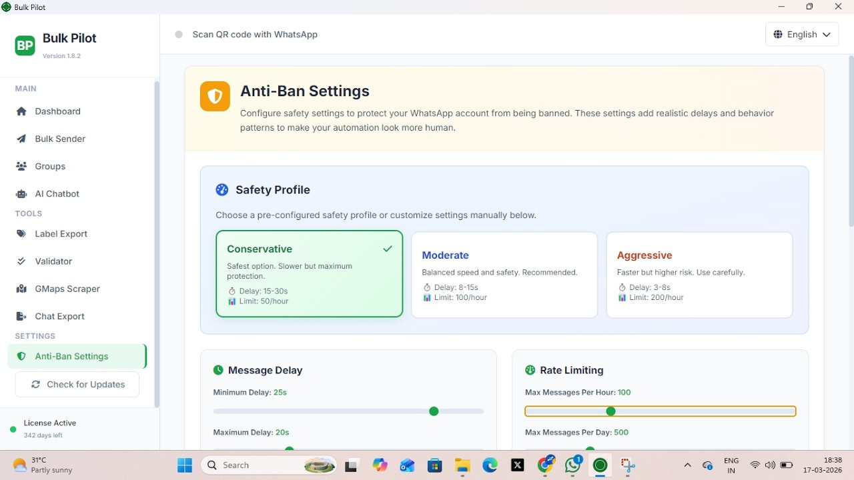854x480 pixels.
Task: Click 'Max Messages Per Day: 500' label
Action: (x=577, y=433)
